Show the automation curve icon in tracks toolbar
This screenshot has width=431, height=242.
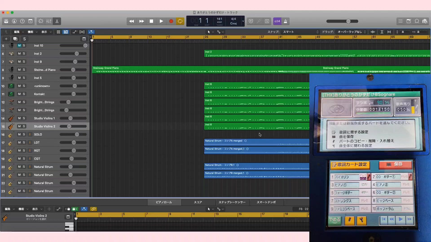pos(75,32)
